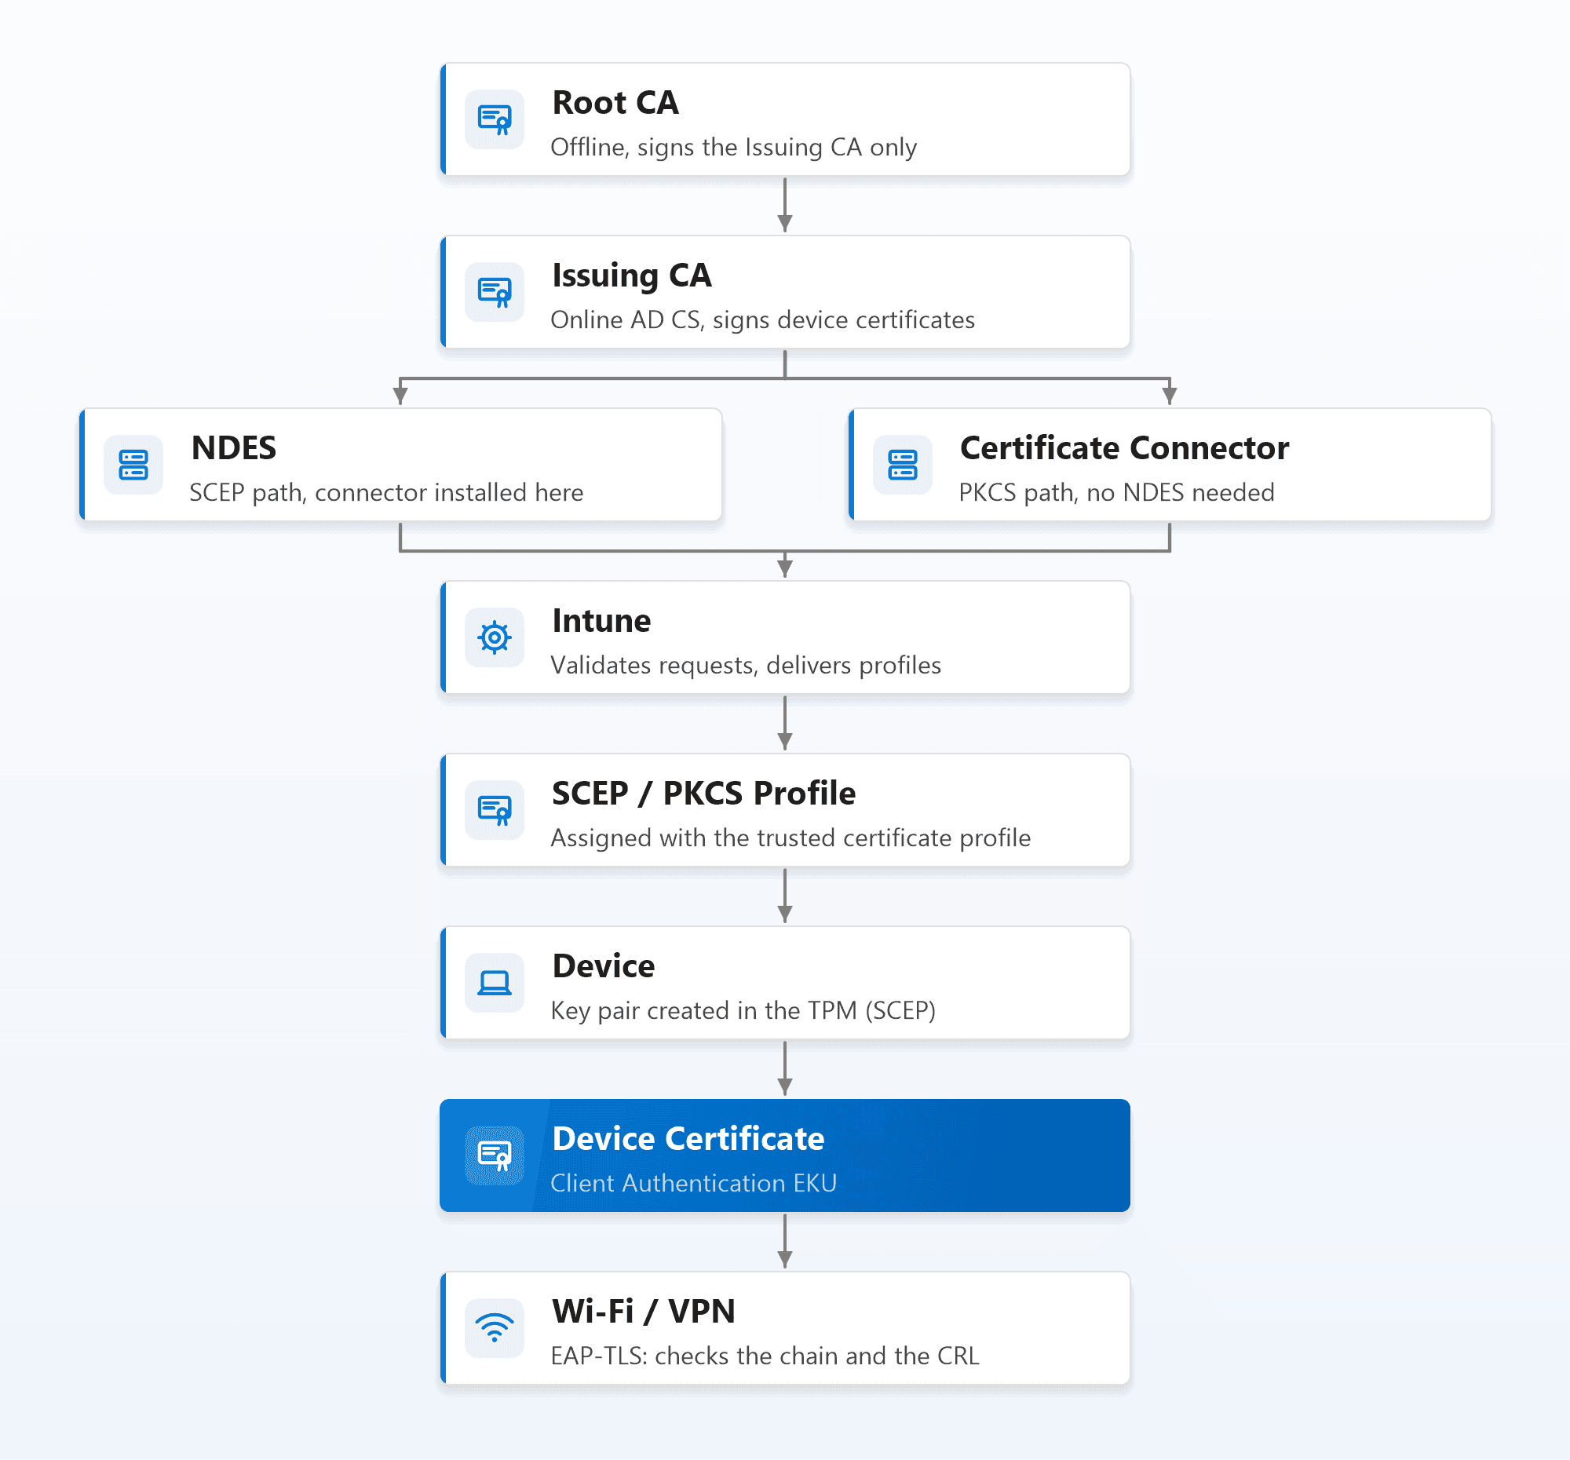The width and height of the screenshot is (1570, 1460).
Task: Click 'SCEP path, connector installed here' text
Action: coord(386,493)
